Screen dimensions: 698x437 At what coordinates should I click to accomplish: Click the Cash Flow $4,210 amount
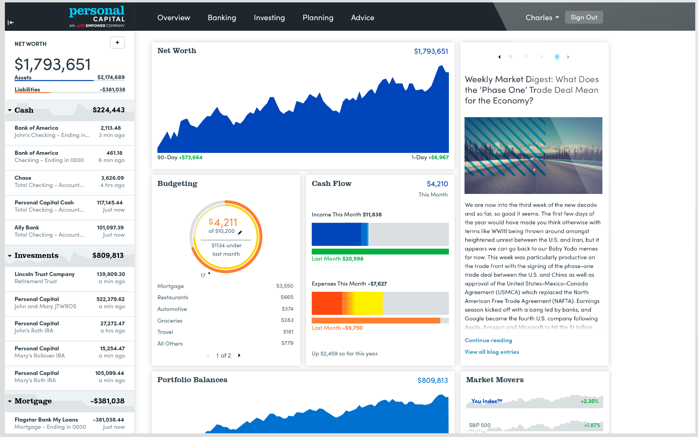click(437, 184)
